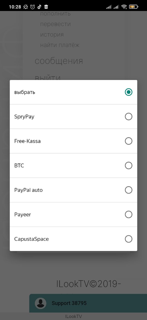Open the Support 38795 chat bar

click(x=88, y=303)
